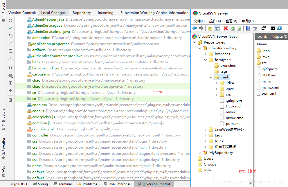Screen dimensions: 288x187
Task: Switch to the Incoming tab
Action: click(x=106, y=13)
